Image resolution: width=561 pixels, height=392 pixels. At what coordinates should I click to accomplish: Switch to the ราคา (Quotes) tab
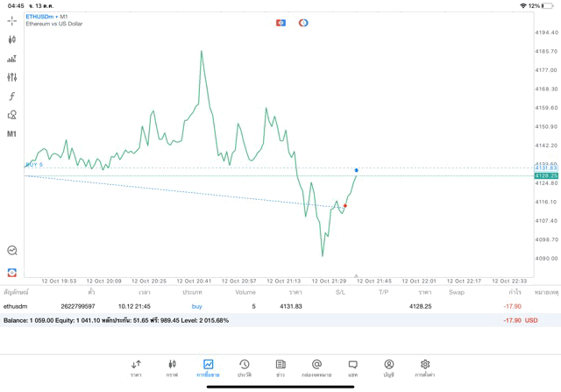coord(136,368)
